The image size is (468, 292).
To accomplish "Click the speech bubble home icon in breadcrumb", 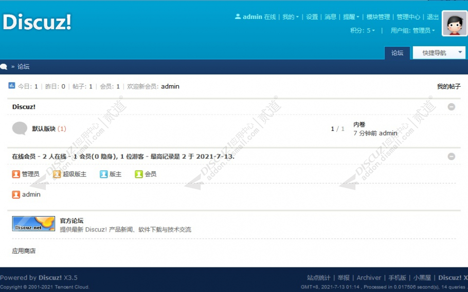I will 4,67.
